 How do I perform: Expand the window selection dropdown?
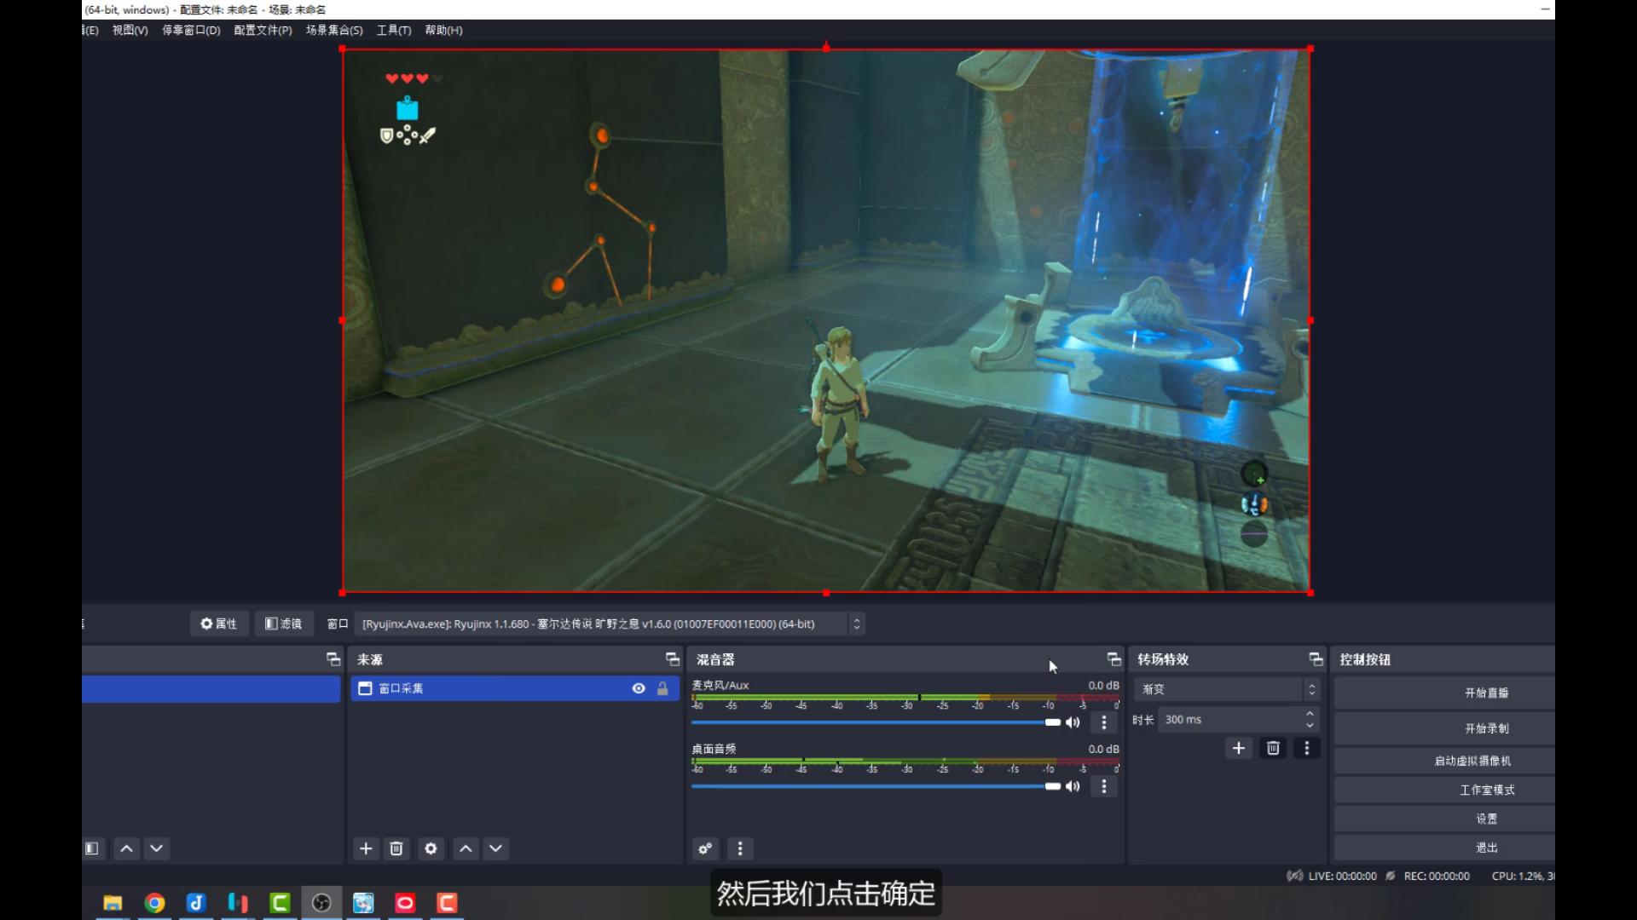pos(857,624)
